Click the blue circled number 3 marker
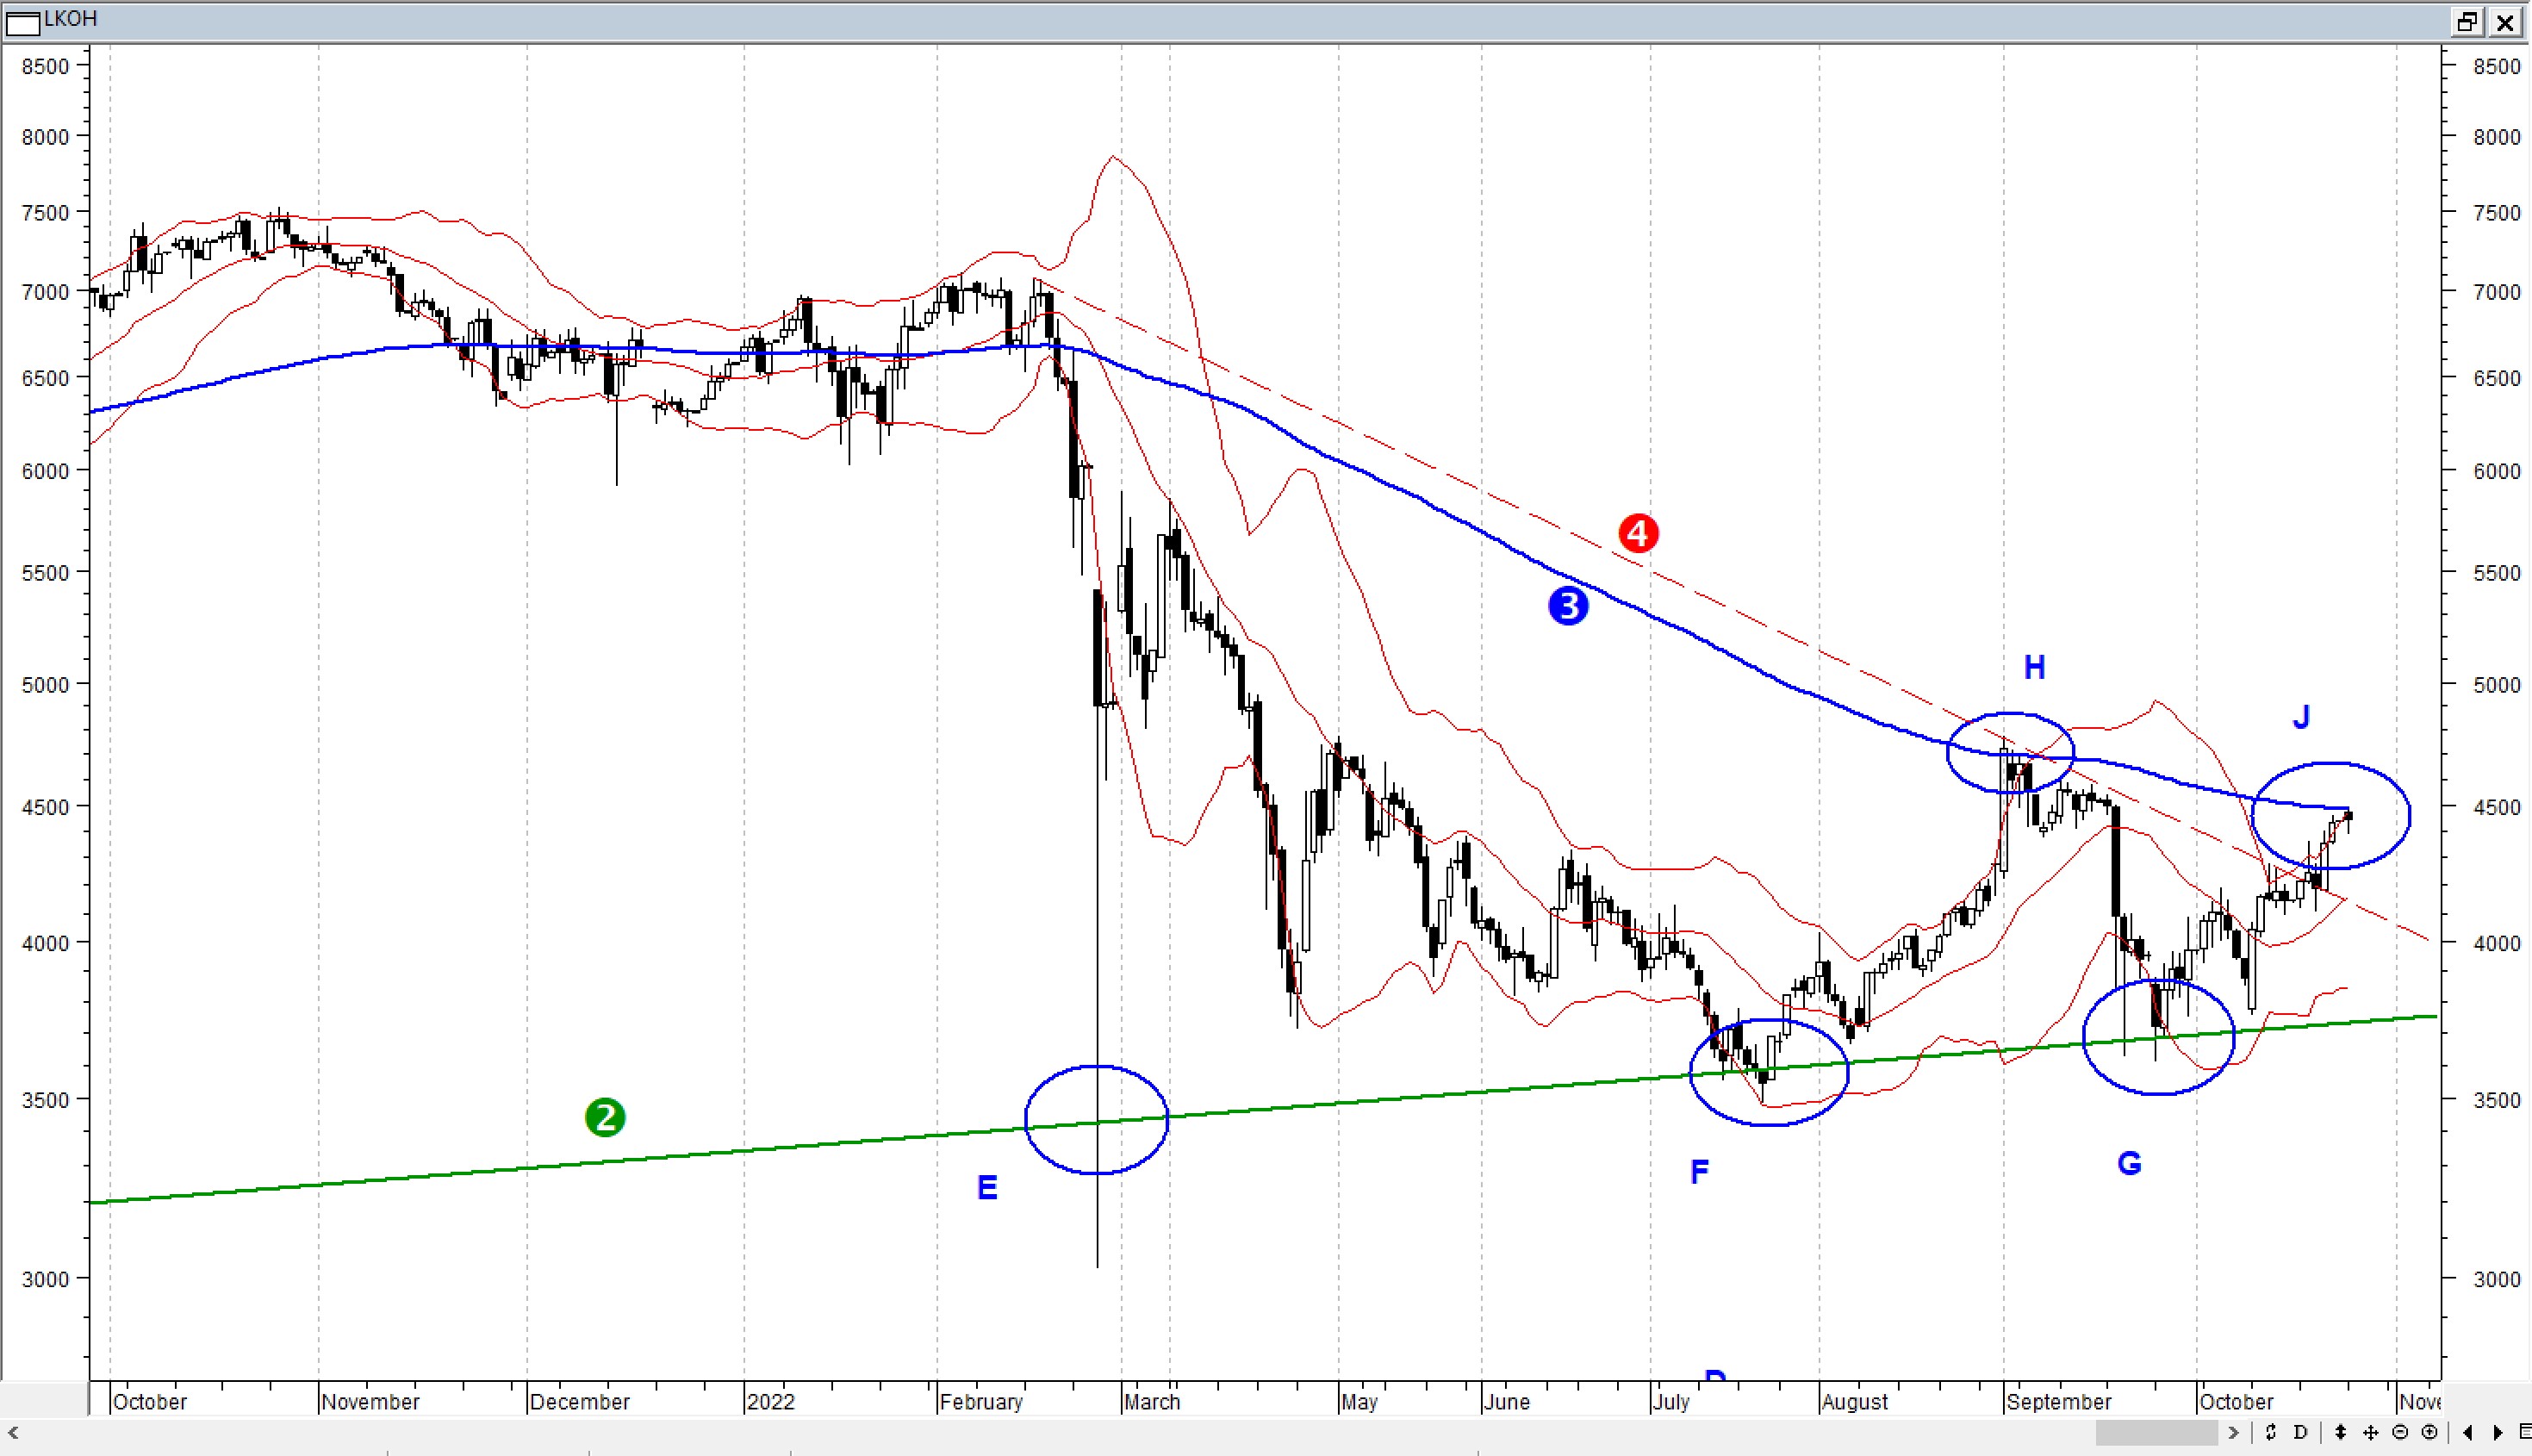Image resolution: width=2532 pixels, height=1456 pixels. (1568, 606)
